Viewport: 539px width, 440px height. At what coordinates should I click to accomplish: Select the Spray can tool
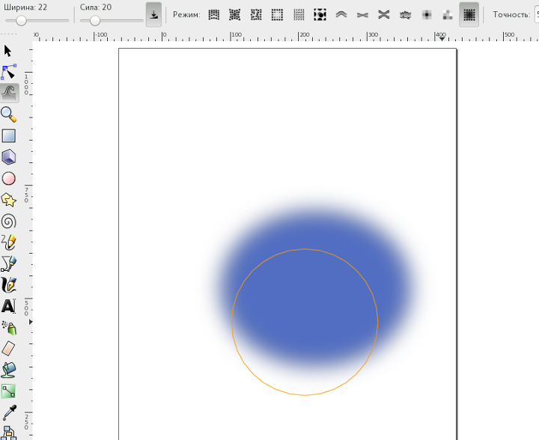click(9, 328)
